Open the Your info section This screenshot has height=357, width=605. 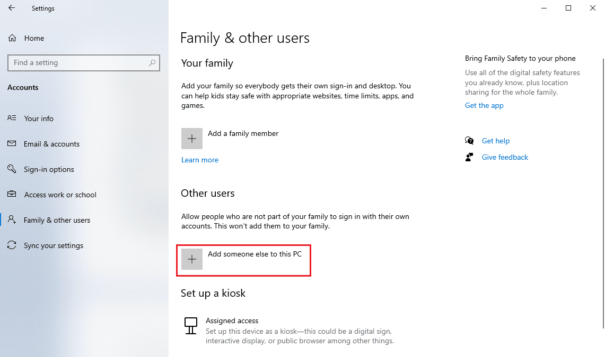click(x=39, y=118)
